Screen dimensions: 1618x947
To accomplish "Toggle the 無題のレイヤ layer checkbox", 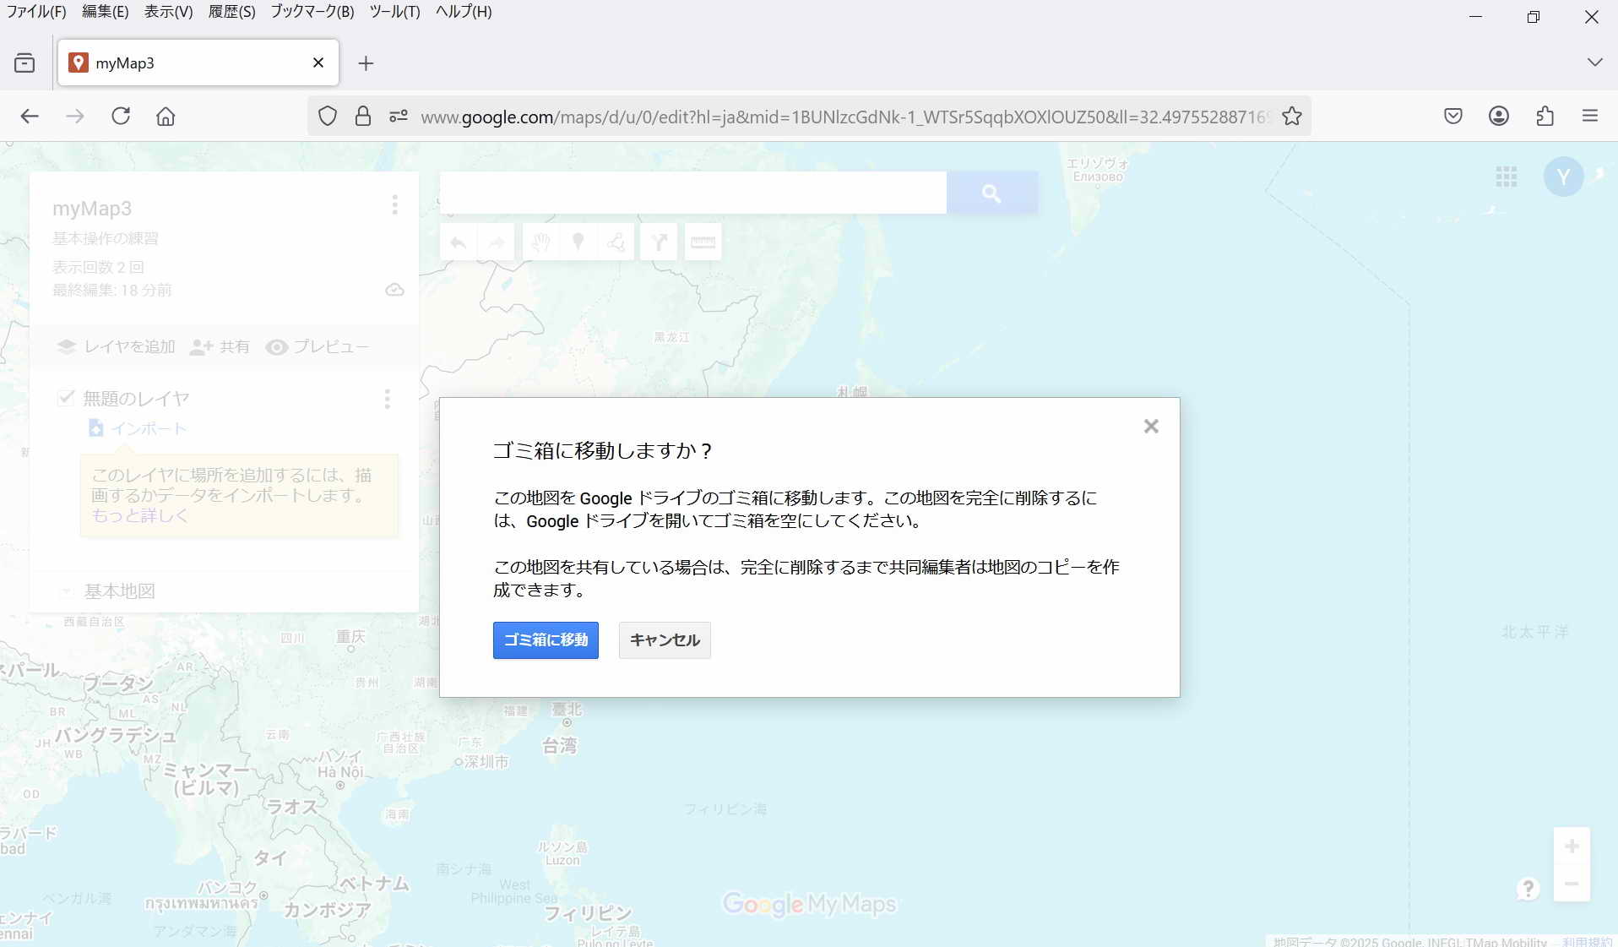I will tap(66, 398).
